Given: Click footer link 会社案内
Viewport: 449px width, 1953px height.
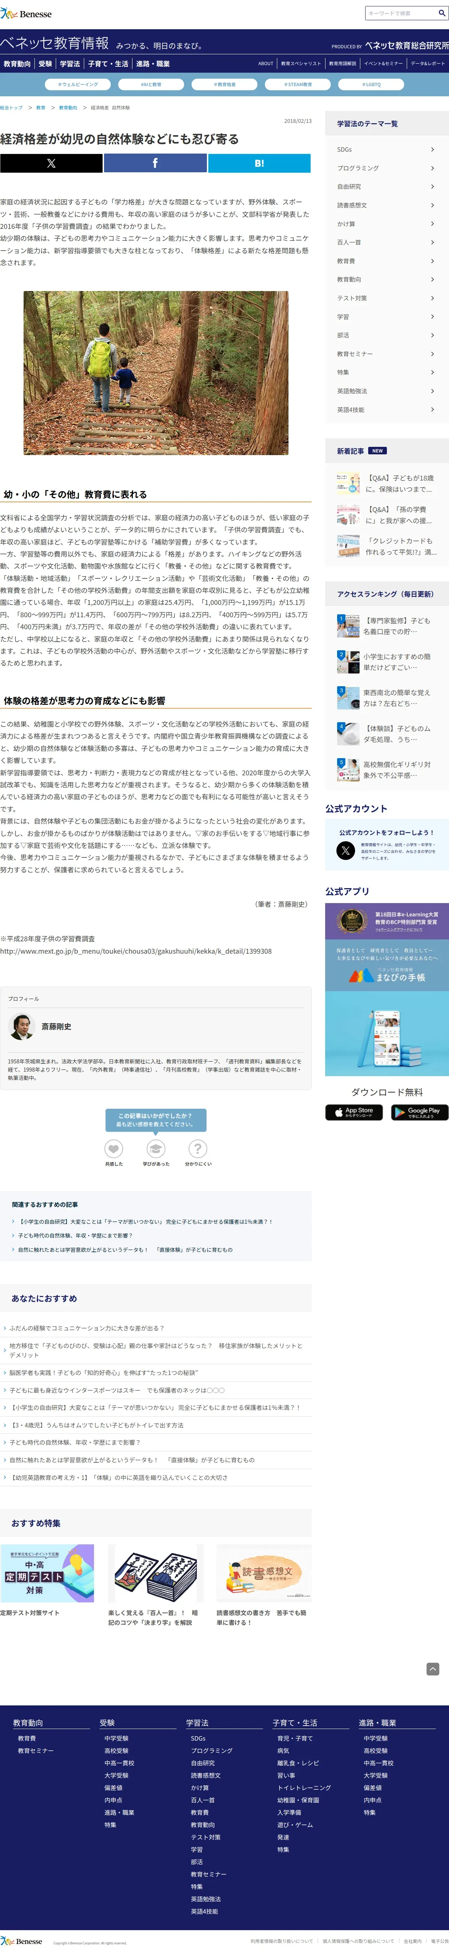Looking at the screenshot, I should (x=413, y=1942).
